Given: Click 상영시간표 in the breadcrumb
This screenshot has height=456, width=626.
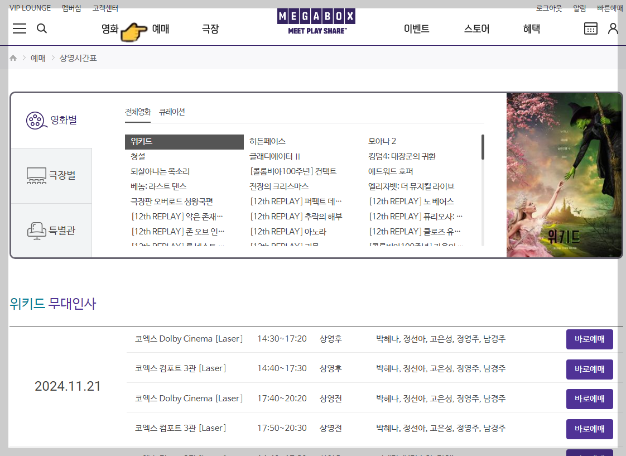Looking at the screenshot, I should 78,58.
